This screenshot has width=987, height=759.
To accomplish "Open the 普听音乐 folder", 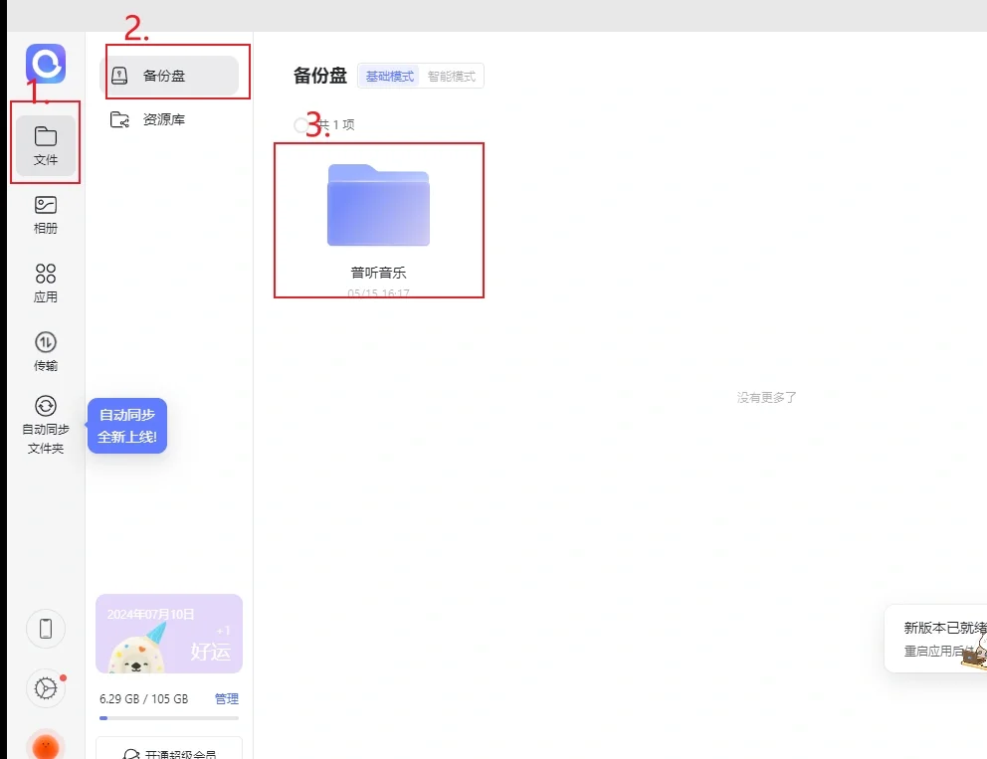I will pos(379,205).
